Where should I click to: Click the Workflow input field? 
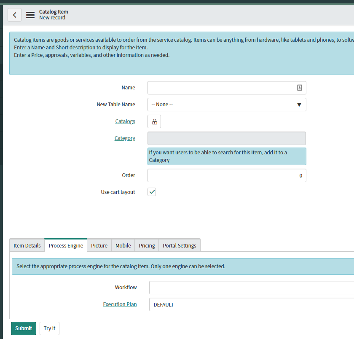click(x=251, y=288)
